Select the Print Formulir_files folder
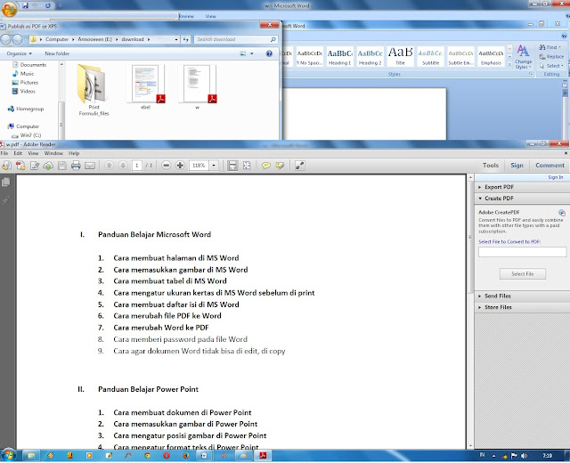The height and width of the screenshot is (463, 570). [94, 90]
